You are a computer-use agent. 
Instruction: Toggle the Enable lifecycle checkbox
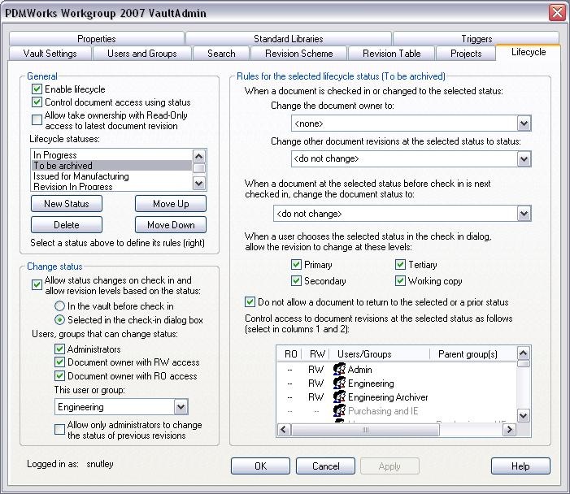37,89
